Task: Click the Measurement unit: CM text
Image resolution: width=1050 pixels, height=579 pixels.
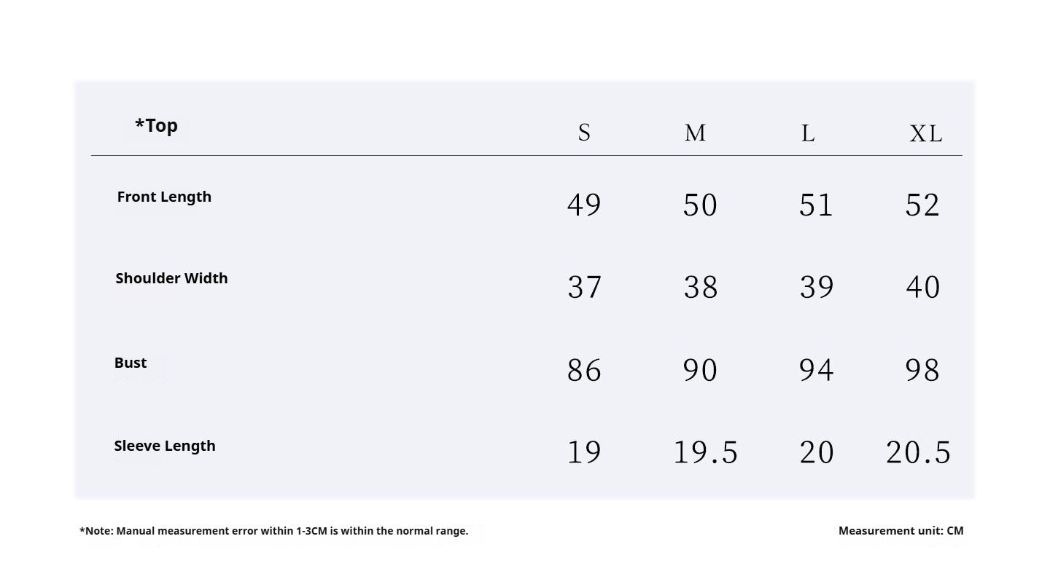Action: 901,531
